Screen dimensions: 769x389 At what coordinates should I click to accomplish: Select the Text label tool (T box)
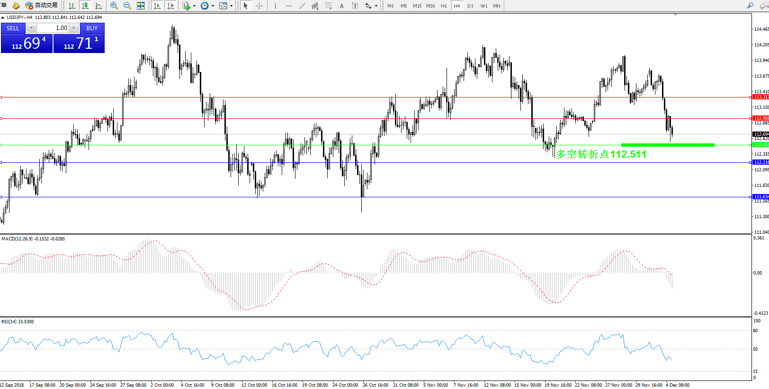(355, 6)
